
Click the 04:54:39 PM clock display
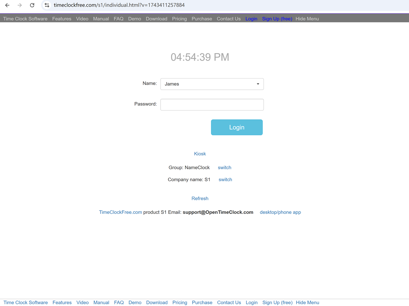(x=200, y=57)
